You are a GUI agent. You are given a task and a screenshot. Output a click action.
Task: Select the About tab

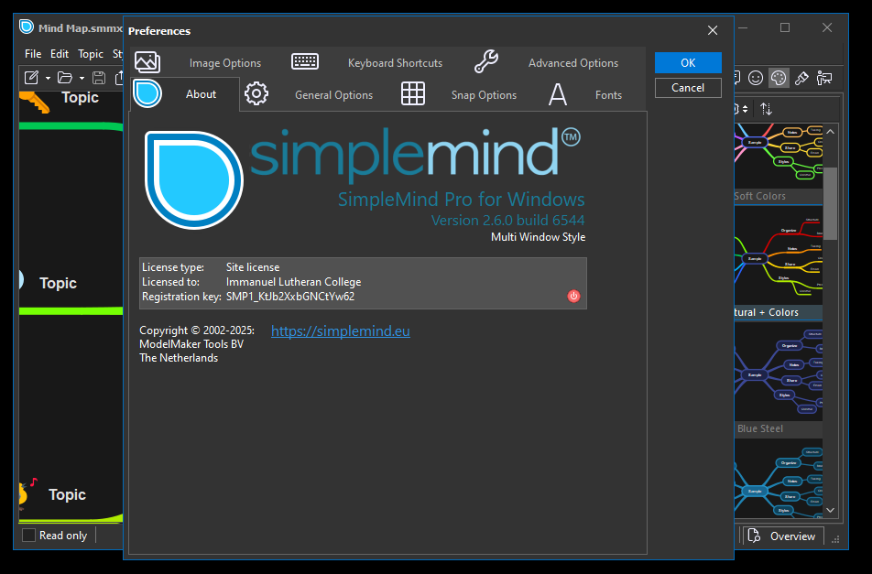click(185, 94)
